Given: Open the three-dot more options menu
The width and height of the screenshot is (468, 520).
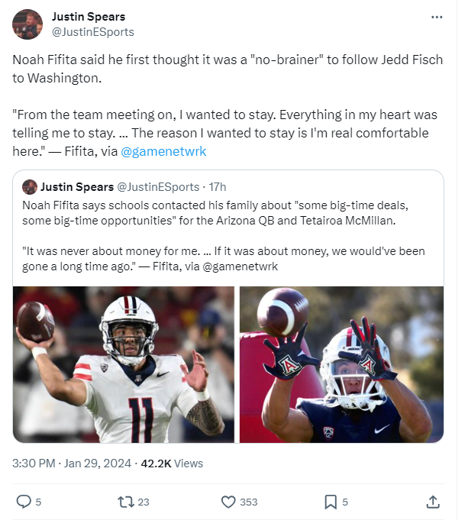Looking at the screenshot, I should pos(437,17).
